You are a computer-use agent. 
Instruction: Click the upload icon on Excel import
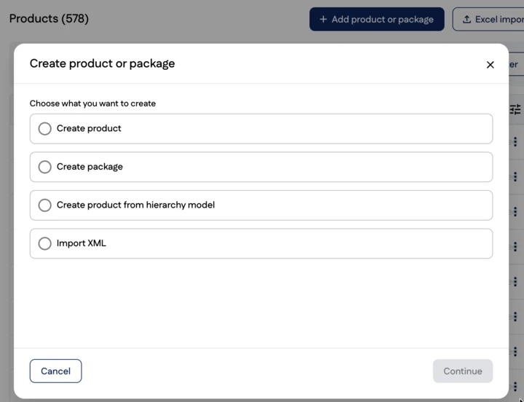click(x=467, y=20)
